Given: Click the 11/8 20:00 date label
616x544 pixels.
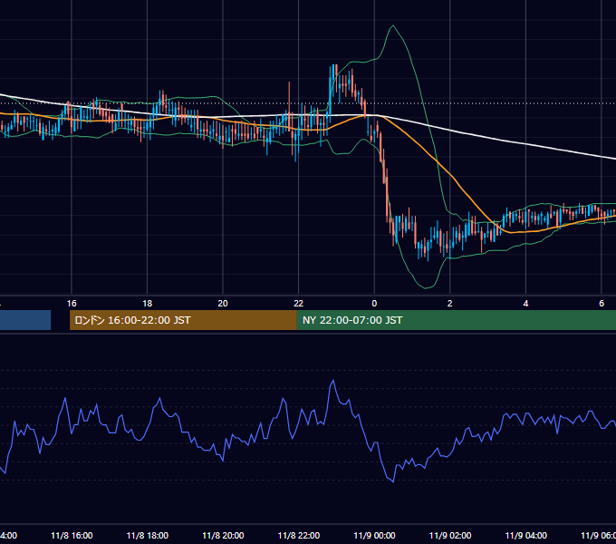Looking at the screenshot, I should (223, 535).
